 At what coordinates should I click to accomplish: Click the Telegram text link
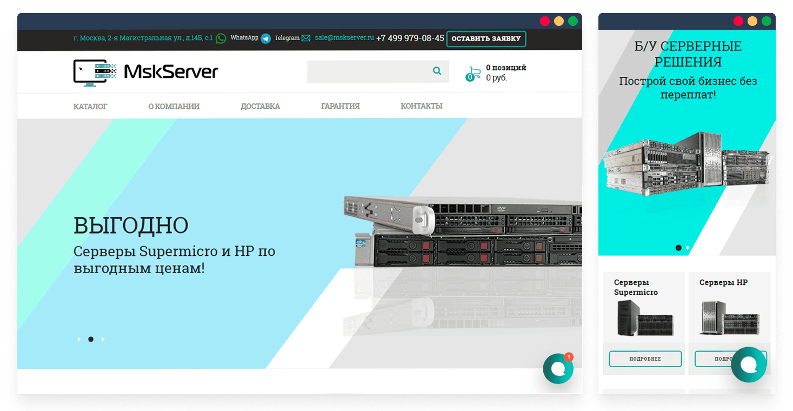pyautogui.click(x=287, y=38)
